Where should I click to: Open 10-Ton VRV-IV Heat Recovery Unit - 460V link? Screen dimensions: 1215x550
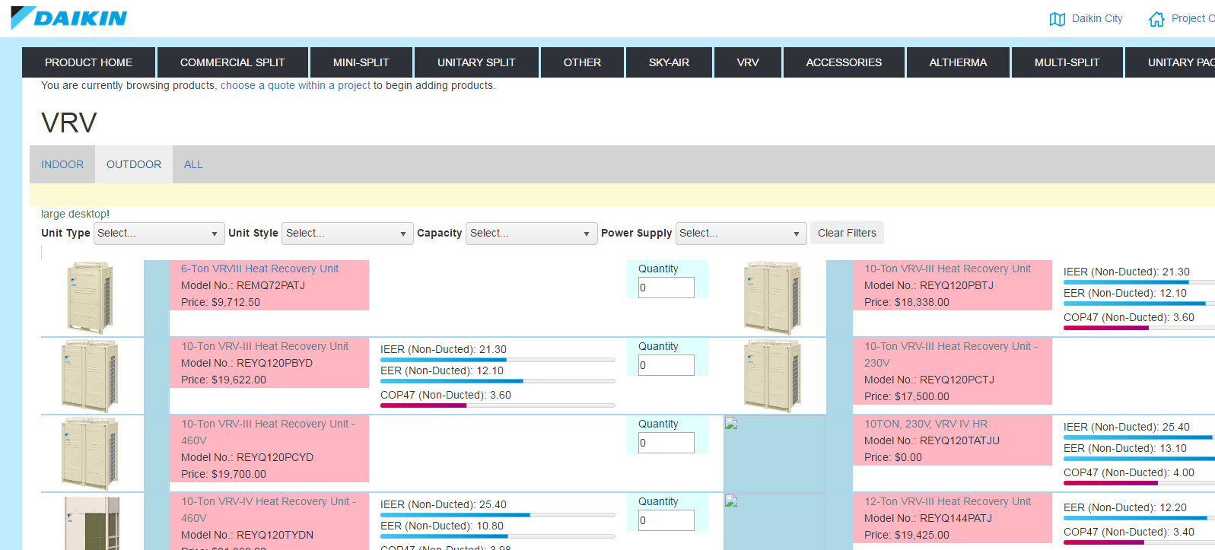269,510
